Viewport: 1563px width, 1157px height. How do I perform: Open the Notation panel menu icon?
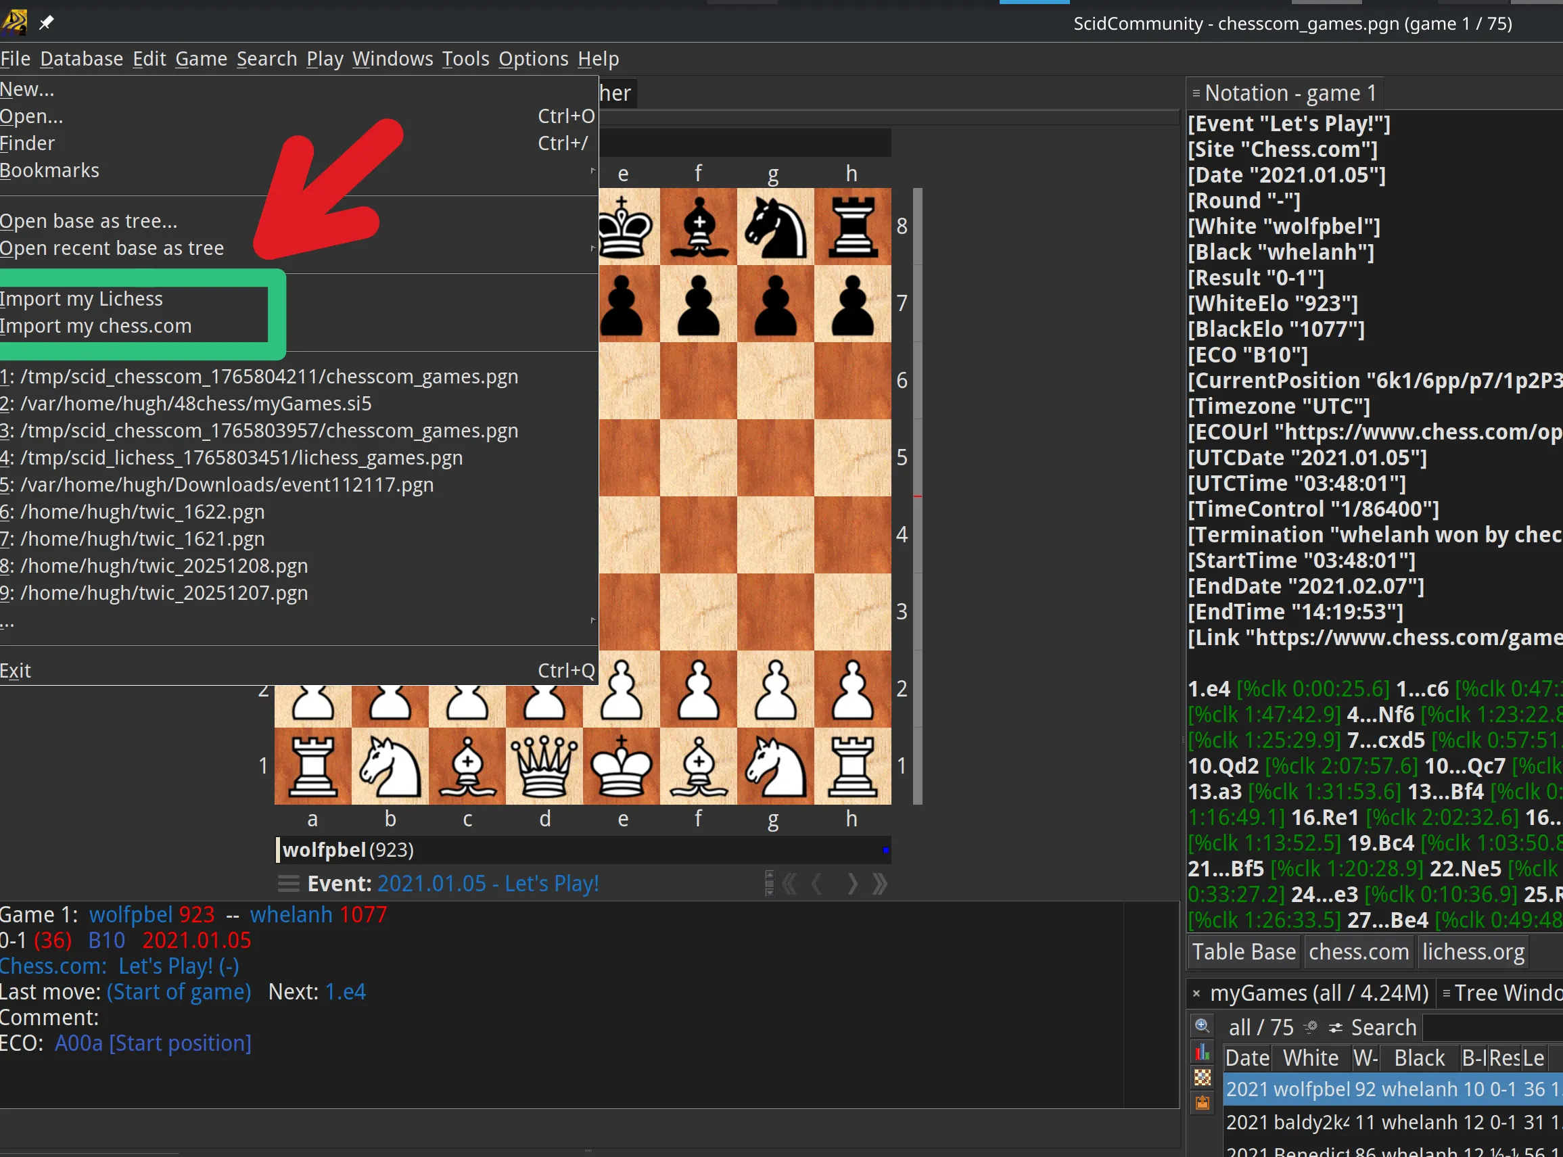click(1196, 93)
